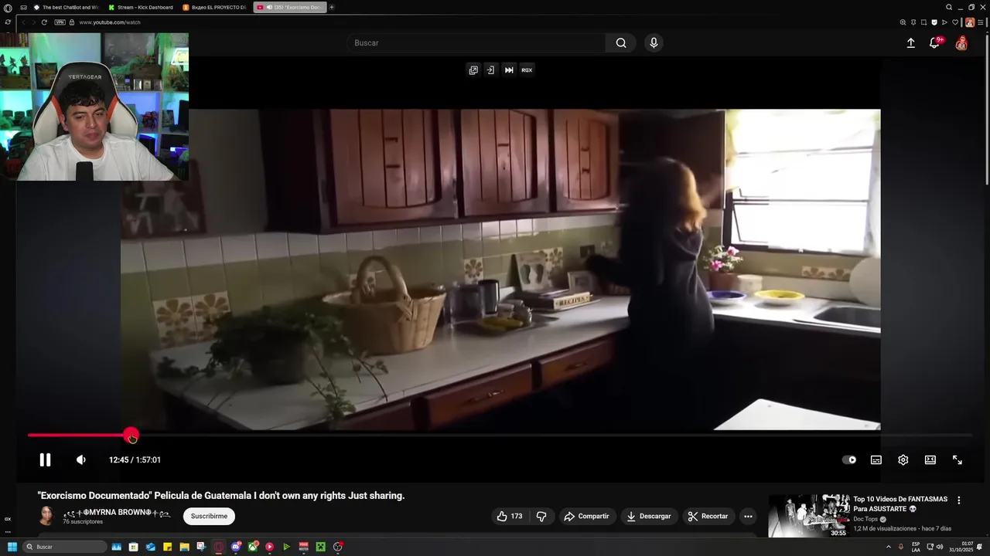Click the Compartir share button
This screenshot has height=556, width=990.
pyautogui.click(x=586, y=516)
